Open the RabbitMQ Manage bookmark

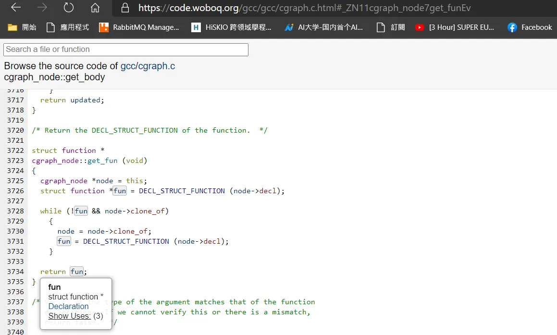point(139,27)
